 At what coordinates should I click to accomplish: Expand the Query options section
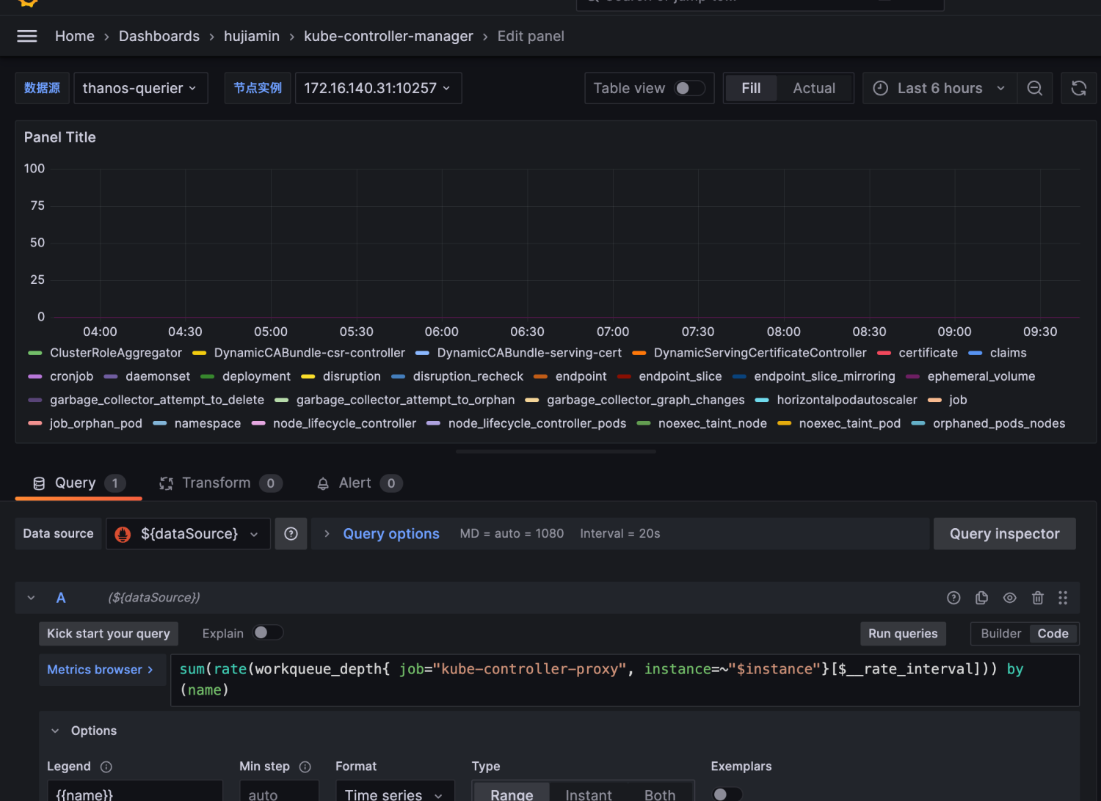click(x=390, y=534)
